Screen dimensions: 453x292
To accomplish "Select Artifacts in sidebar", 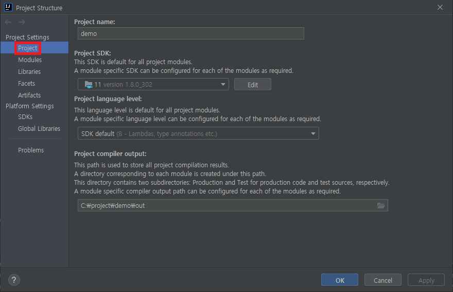I will (29, 95).
